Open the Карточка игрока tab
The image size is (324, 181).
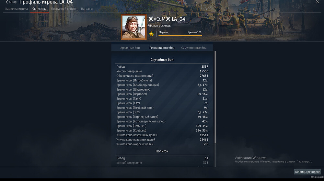tap(17, 9)
